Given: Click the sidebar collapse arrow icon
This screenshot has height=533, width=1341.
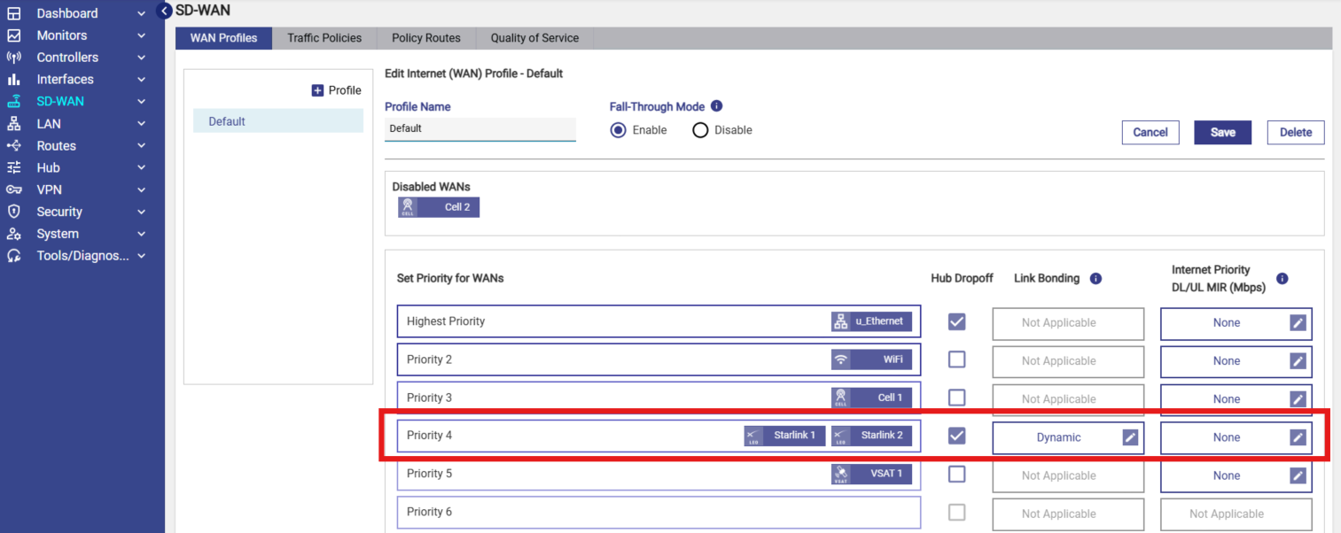Looking at the screenshot, I should pyautogui.click(x=164, y=11).
